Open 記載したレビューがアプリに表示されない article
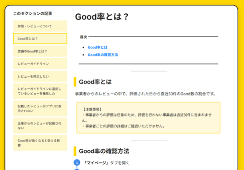This screenshot has width=244, height=170. click(x=40, y=108)
